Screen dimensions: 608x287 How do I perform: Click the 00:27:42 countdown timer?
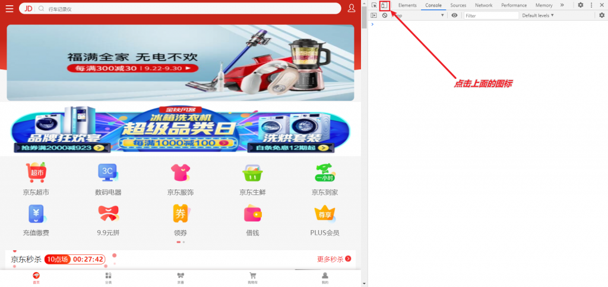(x=88, y=259)
